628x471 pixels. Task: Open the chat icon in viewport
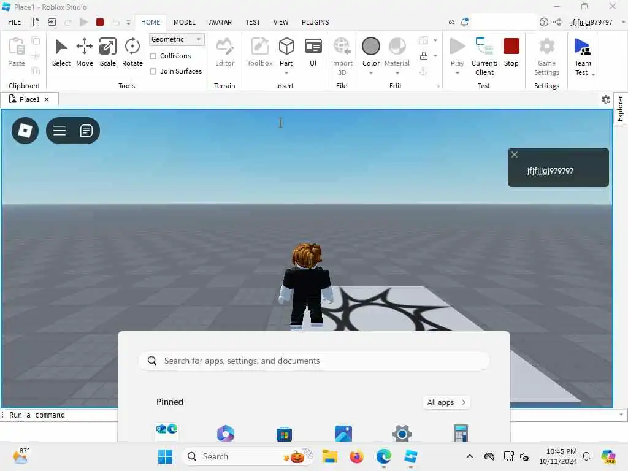pos(86,131)
